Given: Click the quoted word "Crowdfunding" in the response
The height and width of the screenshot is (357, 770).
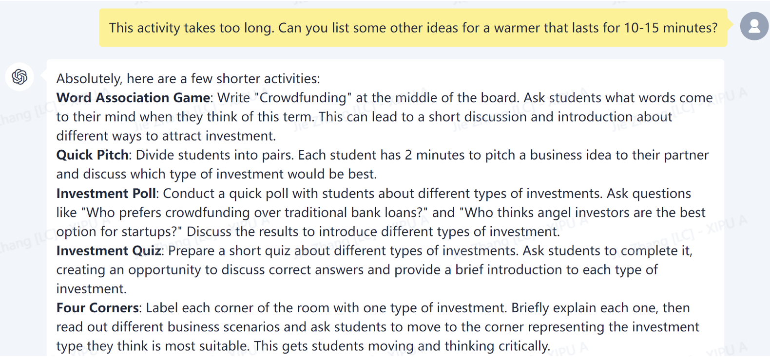Looking at the screenshot, I should pos(303,98).
